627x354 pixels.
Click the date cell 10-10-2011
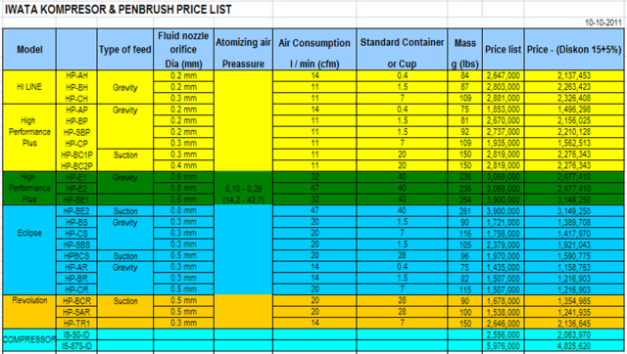pos(603,22)
